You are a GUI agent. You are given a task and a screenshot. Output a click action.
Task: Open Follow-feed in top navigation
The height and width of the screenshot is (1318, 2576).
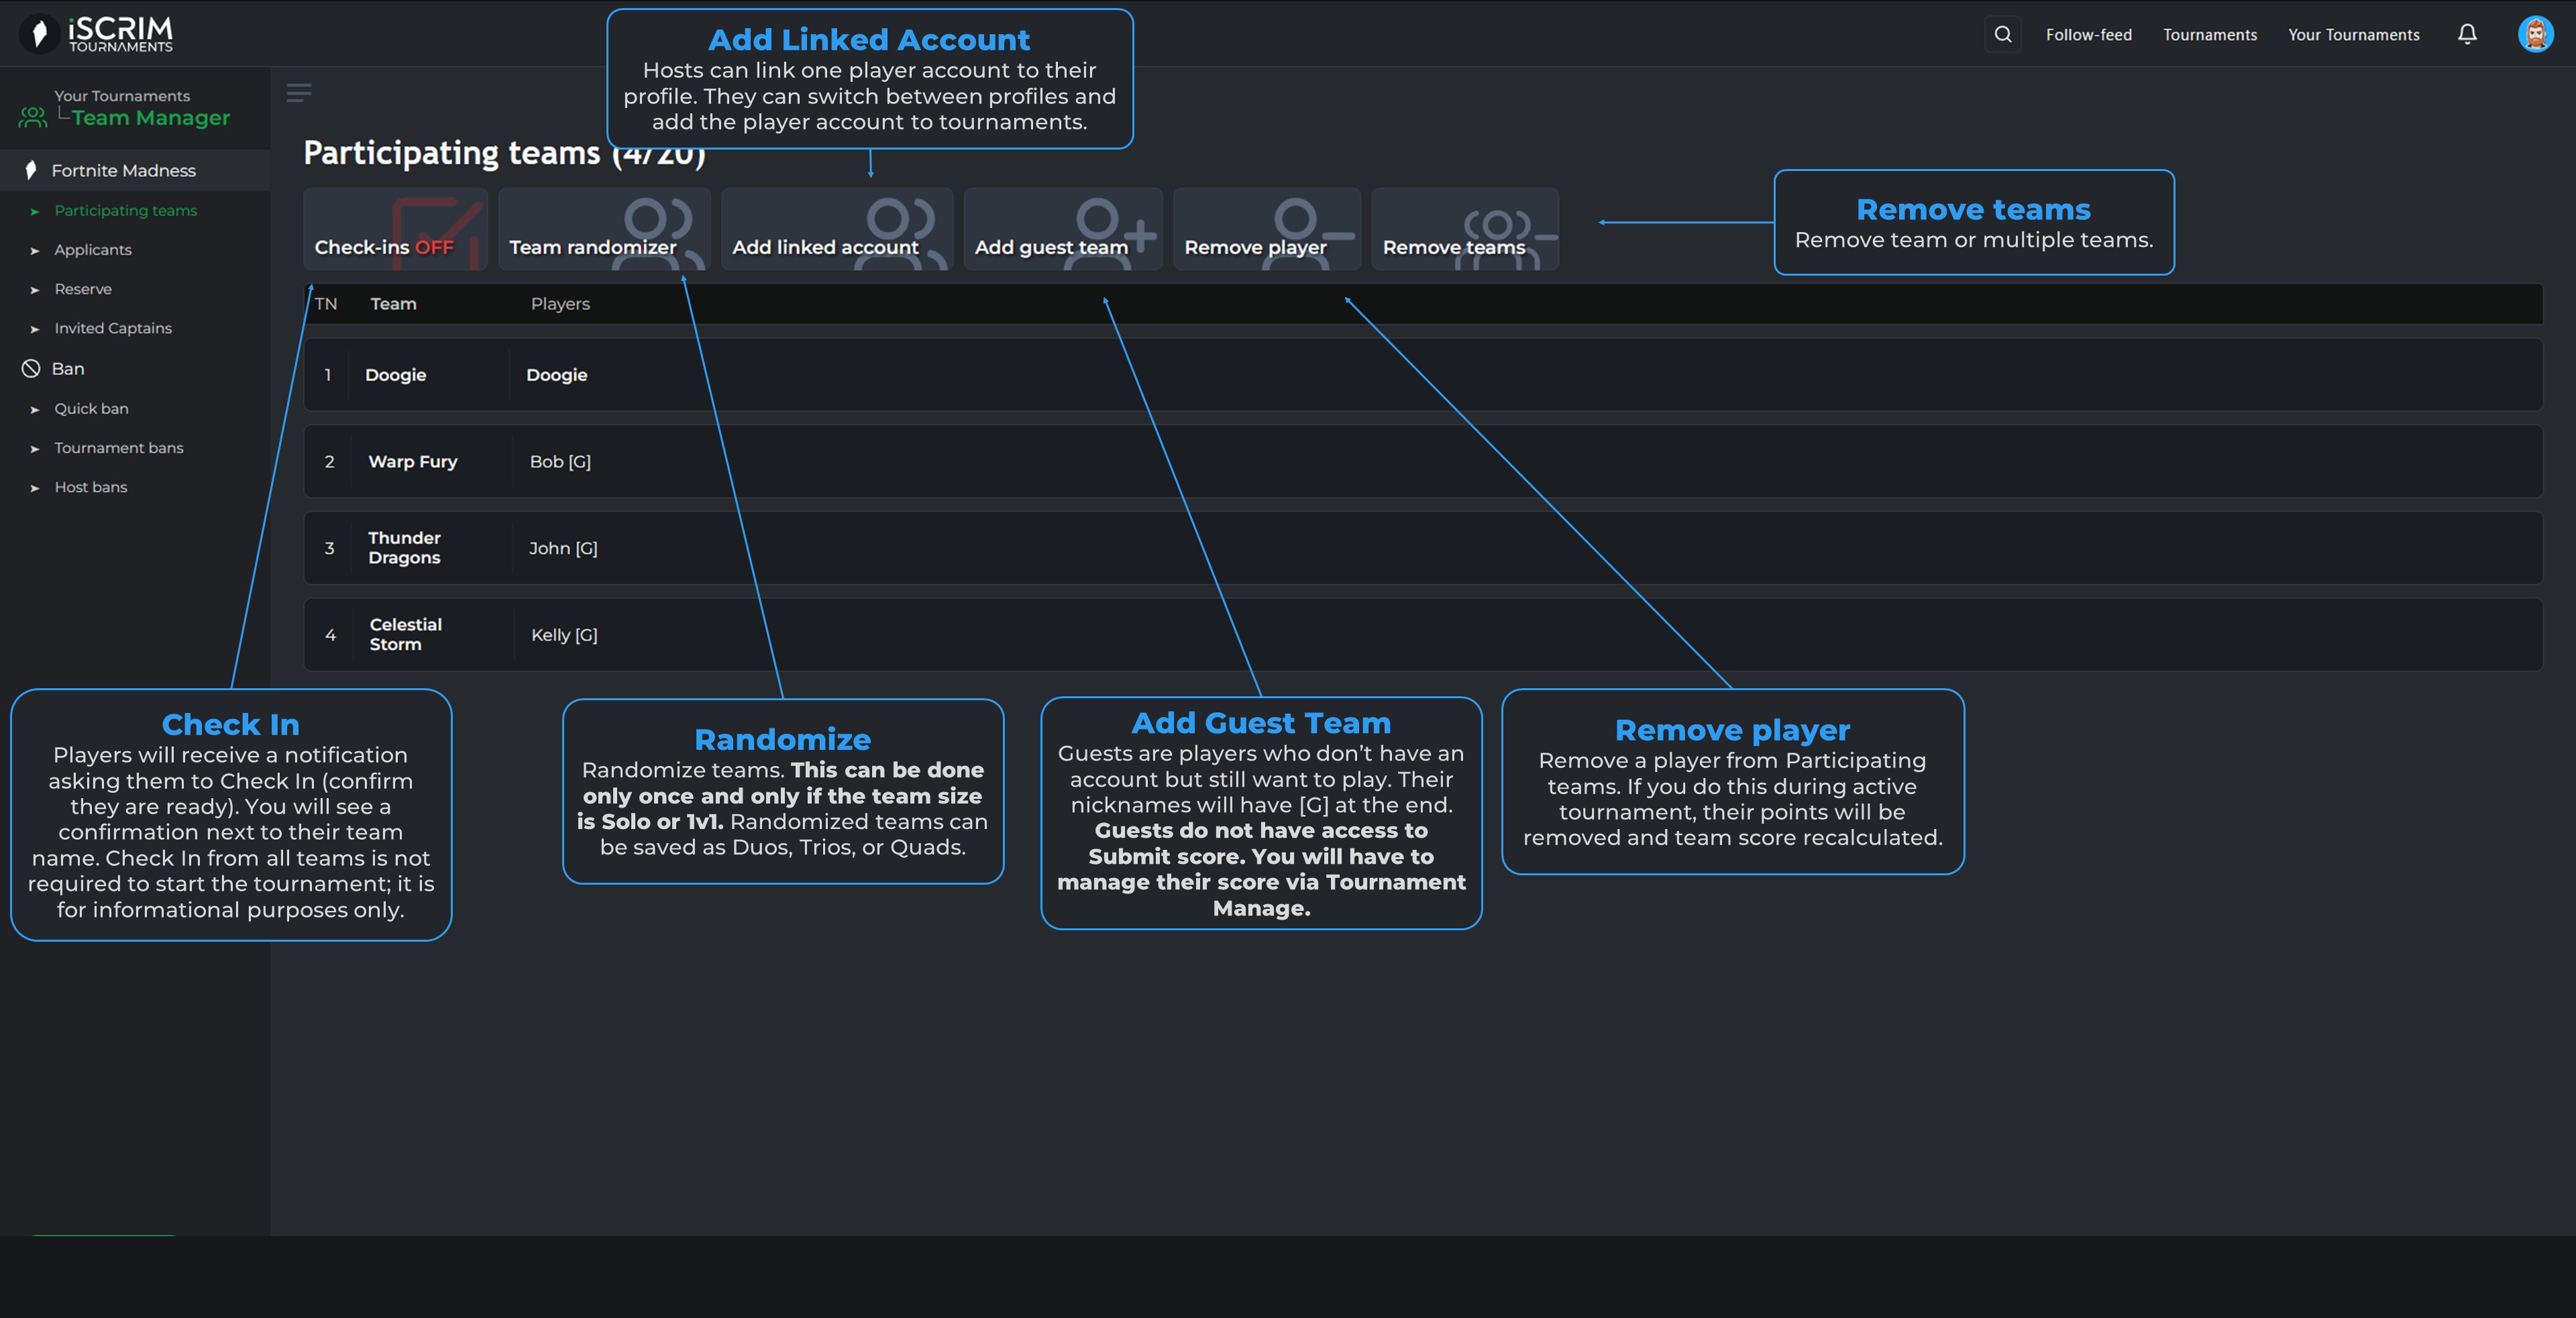click(x=2088, y=35)
